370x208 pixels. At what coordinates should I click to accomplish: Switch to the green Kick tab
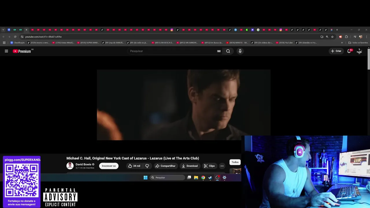click(247, 30)
